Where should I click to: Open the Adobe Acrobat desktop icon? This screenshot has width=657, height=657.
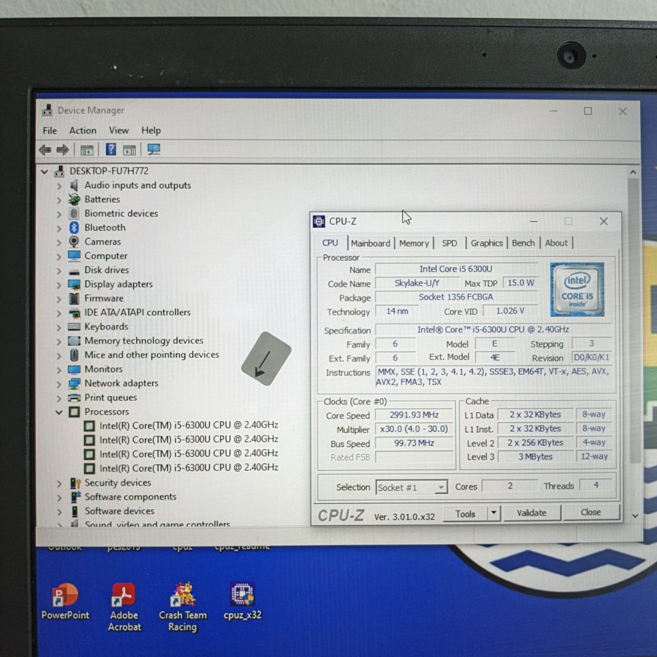point(125,606)
